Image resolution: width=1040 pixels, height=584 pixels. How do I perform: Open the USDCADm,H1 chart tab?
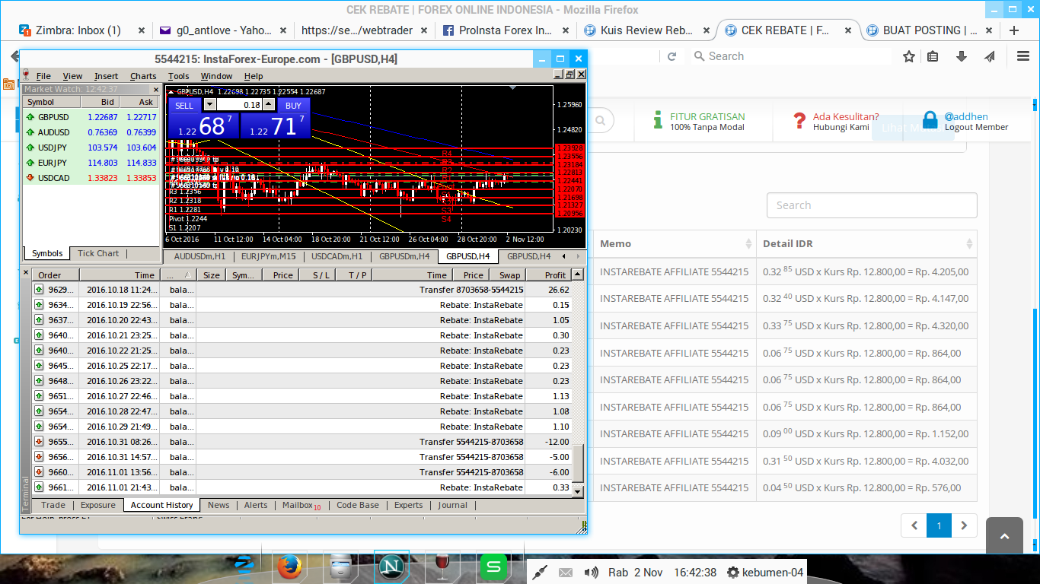coord(337,256)
